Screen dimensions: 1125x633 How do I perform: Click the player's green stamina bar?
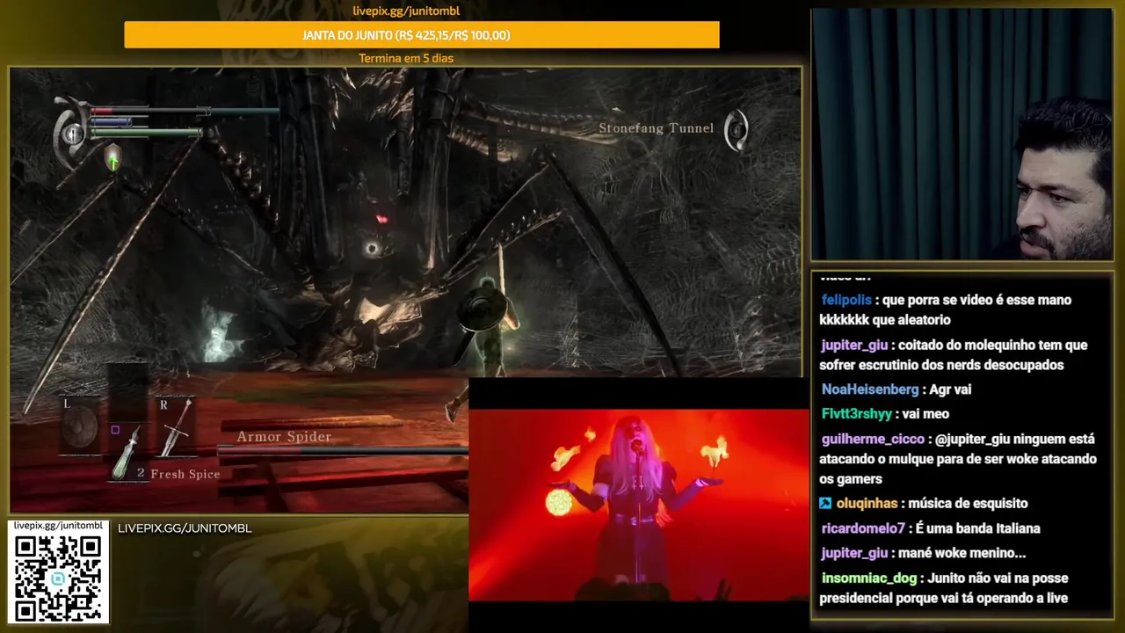tap(146, 133)
